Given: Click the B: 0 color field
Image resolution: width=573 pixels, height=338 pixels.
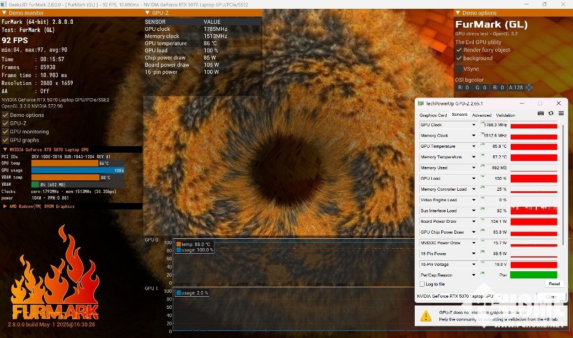Looking at the screenshot, I should tap(498, 88).
